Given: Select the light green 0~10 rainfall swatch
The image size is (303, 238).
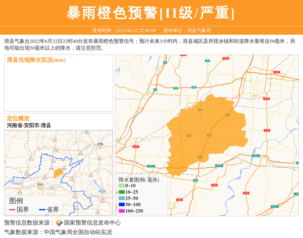Looking at the screenshot, I should click(121, 186).
